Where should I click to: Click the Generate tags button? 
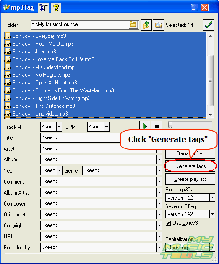(190, 166)
